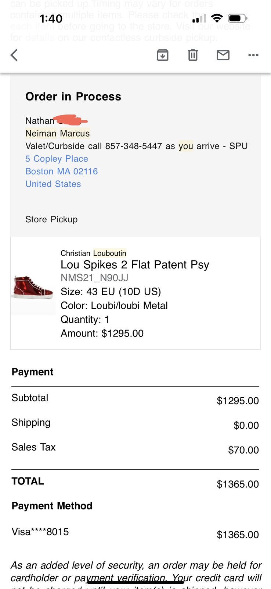Screen dimensions: 271x589
Task: Tap the curbside phone number 857-348-5447
Action: coord(133,146)
